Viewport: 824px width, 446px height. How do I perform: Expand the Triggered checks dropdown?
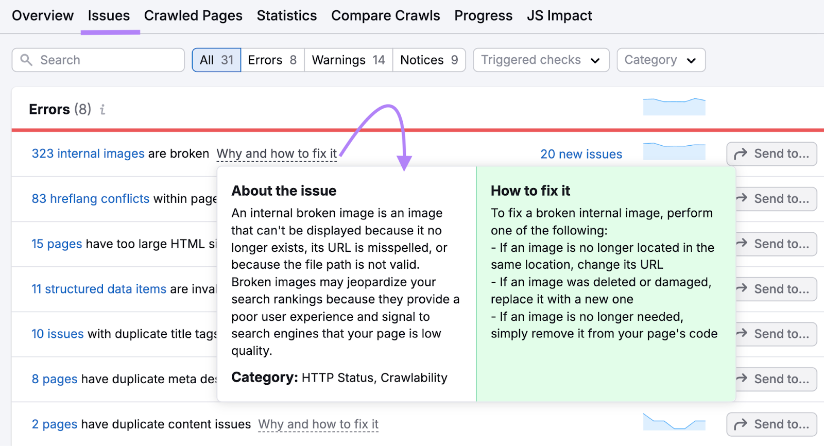point(541,60)
